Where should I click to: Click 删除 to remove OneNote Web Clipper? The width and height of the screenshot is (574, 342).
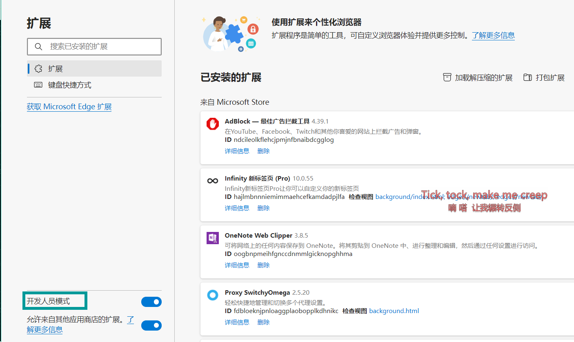263,265
